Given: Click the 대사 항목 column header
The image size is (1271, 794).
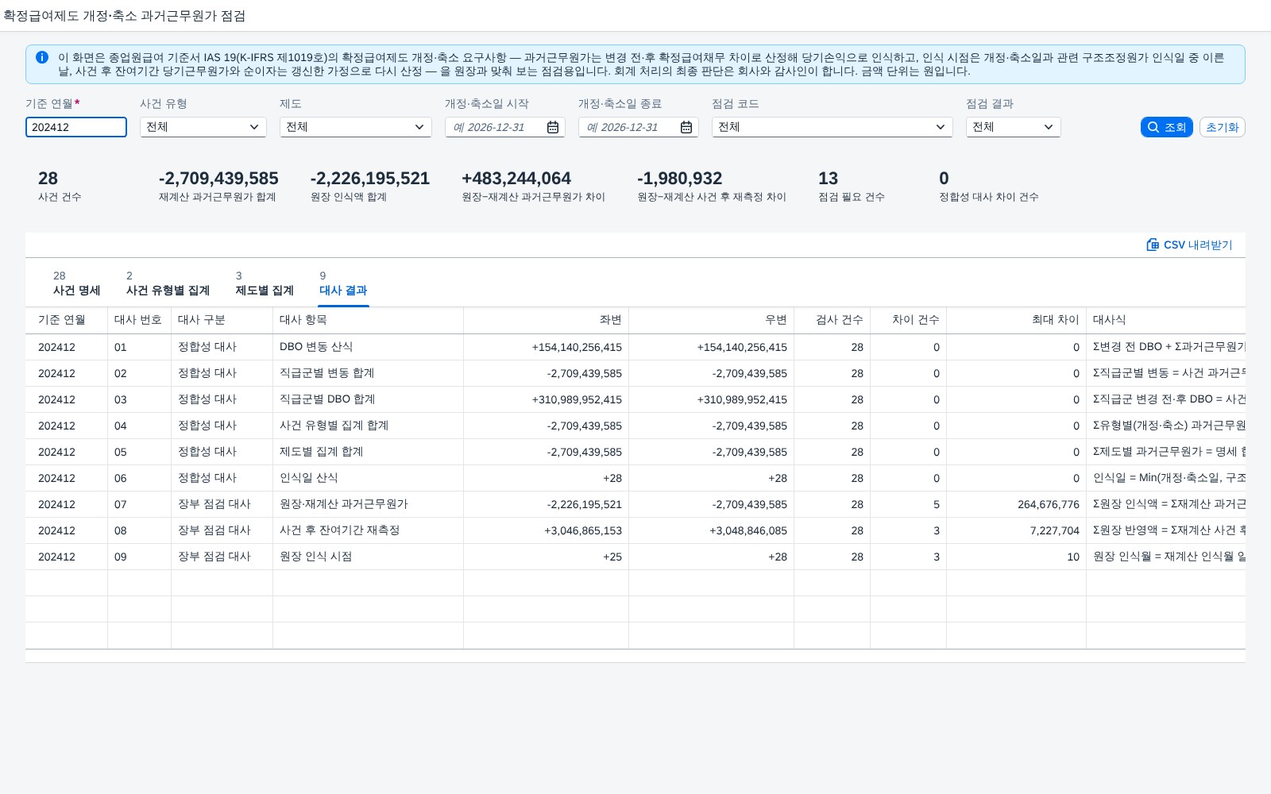Looking at the screenshot, I should 368,320.
